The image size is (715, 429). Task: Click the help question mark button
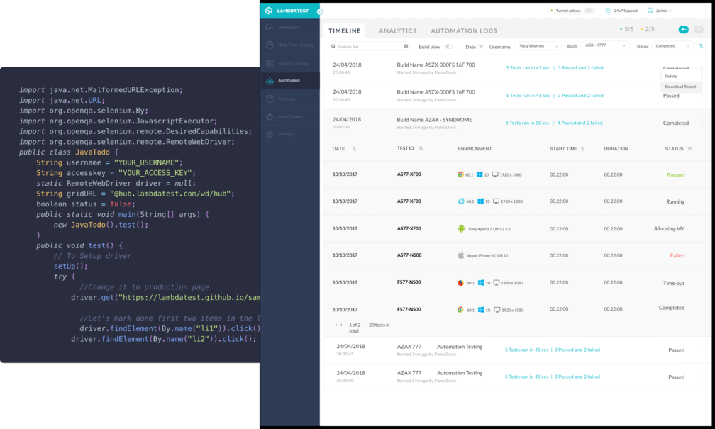coord(699,30)
